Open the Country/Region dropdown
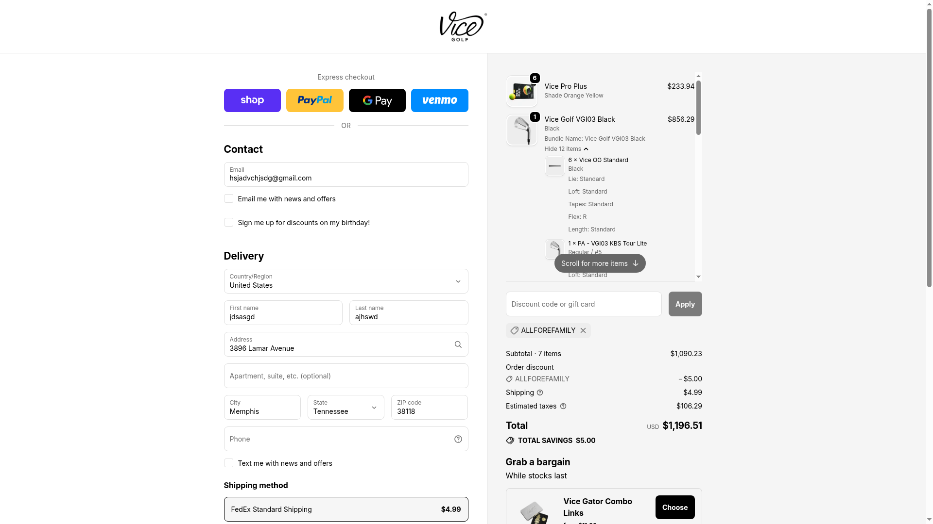 (346, 281)
